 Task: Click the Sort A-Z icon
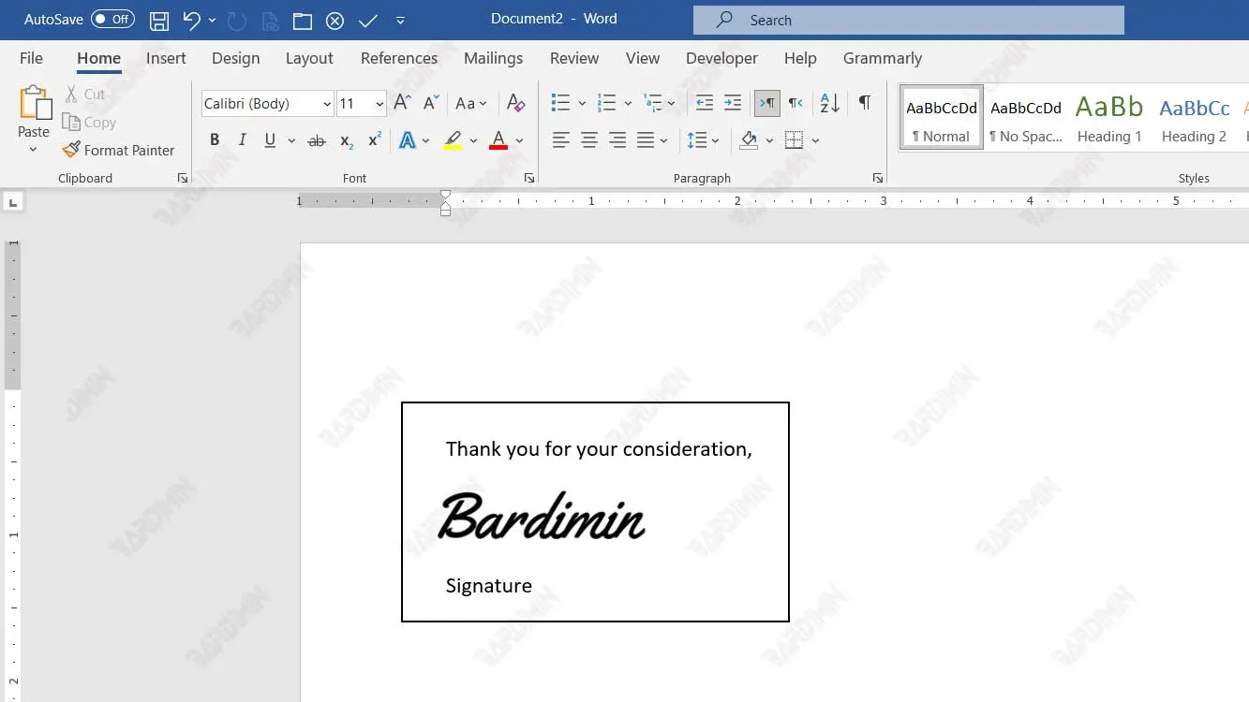pyautogui.click(x=829, y=103)
